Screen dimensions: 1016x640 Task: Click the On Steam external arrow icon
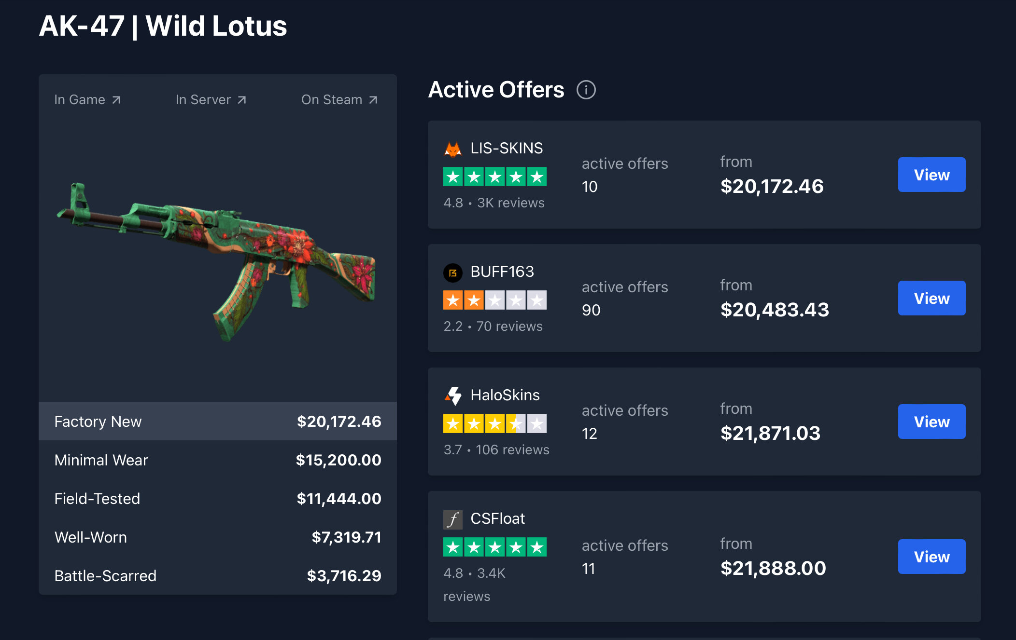pyautogui.click(x=373, y=100)
